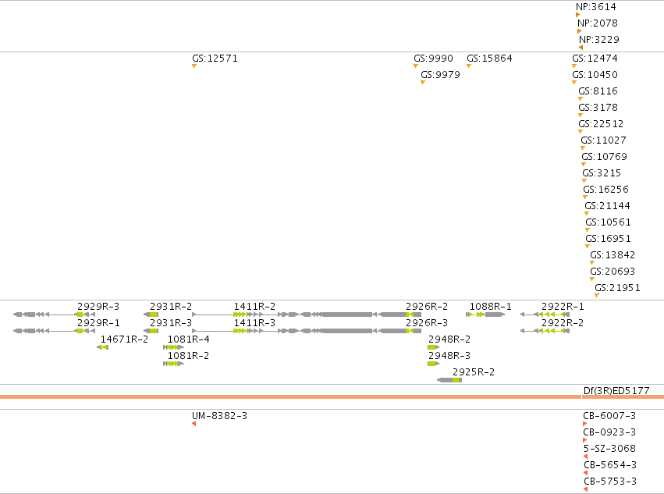This screenshot has height=494, width=664.
Task: Select the GS:10561 label
Action: click(x=609, y=223)
